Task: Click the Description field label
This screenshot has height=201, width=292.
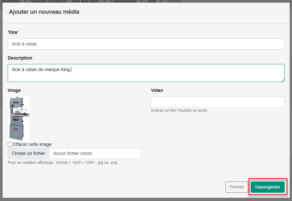Action: [20, 58]
